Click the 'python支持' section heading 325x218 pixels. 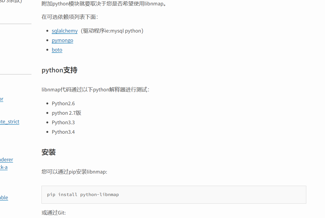pos(59,70)
